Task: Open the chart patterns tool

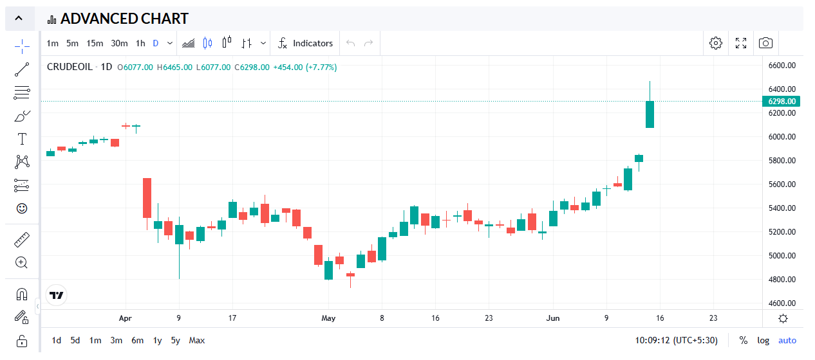Action: [x=22, y=162]
